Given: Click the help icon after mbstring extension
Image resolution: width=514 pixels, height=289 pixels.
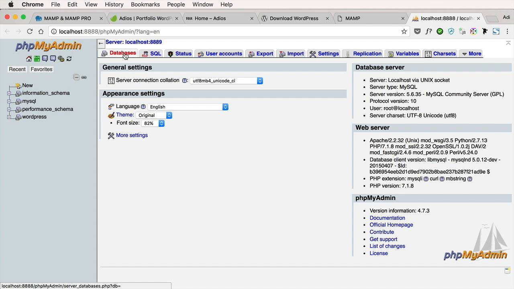Looking at the screenshot, I should pyautogui.click(x=470, y=179).
